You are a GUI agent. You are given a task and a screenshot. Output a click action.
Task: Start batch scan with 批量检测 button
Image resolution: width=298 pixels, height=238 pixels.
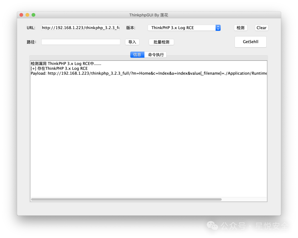click(161, 42)
